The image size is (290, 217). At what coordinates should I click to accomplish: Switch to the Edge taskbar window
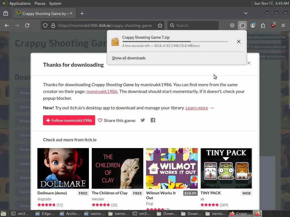click(x=46, y=214)
